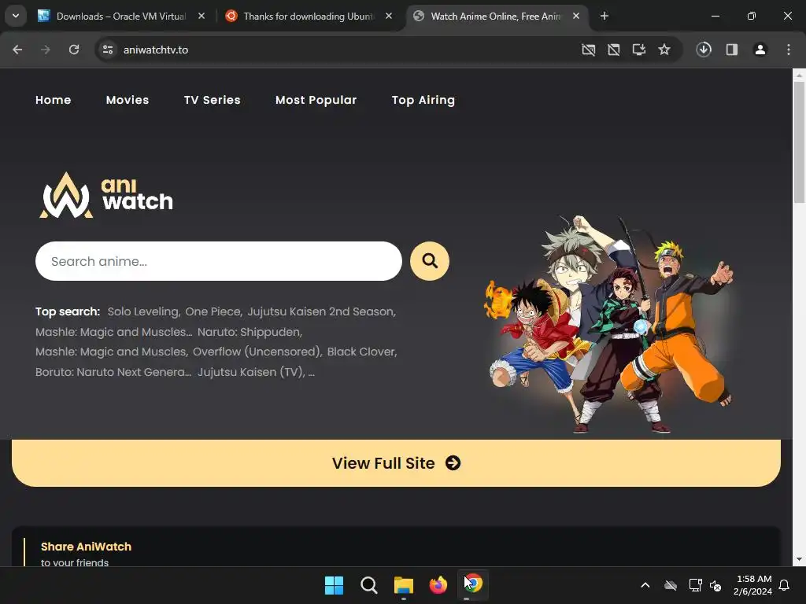Expand the tab search dropdown arrow
Viewport: 806px width, 604px height.
16,16
